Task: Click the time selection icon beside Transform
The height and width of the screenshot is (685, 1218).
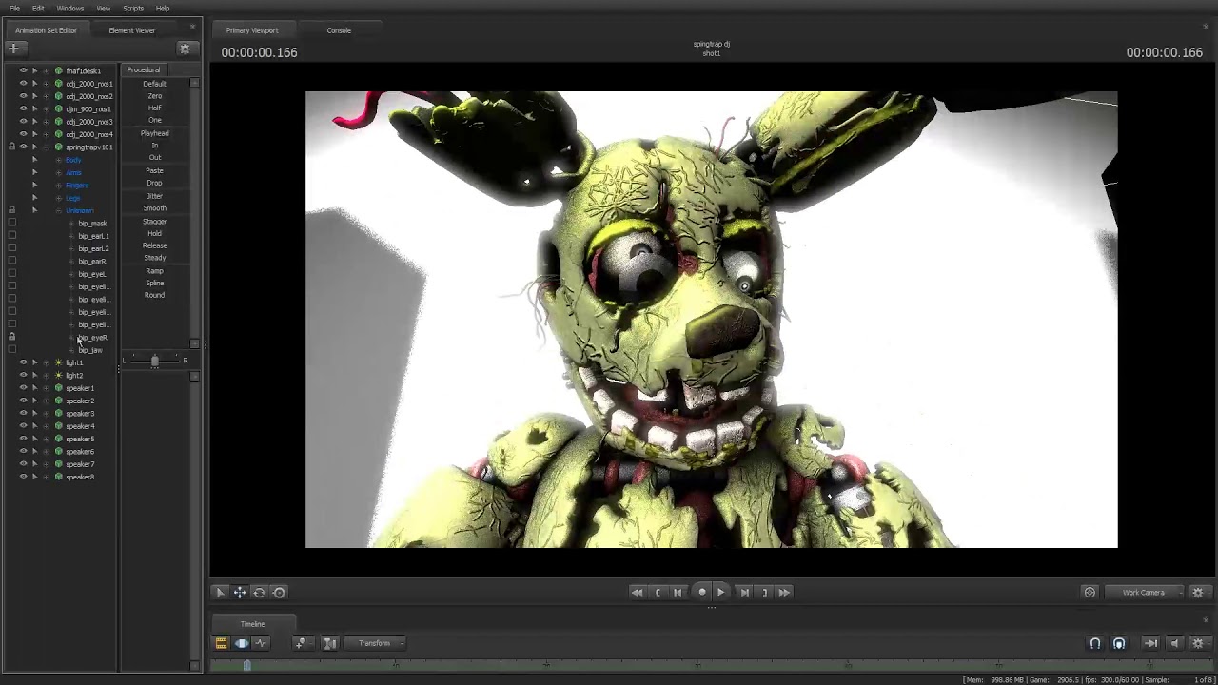Action: (329, 643)
